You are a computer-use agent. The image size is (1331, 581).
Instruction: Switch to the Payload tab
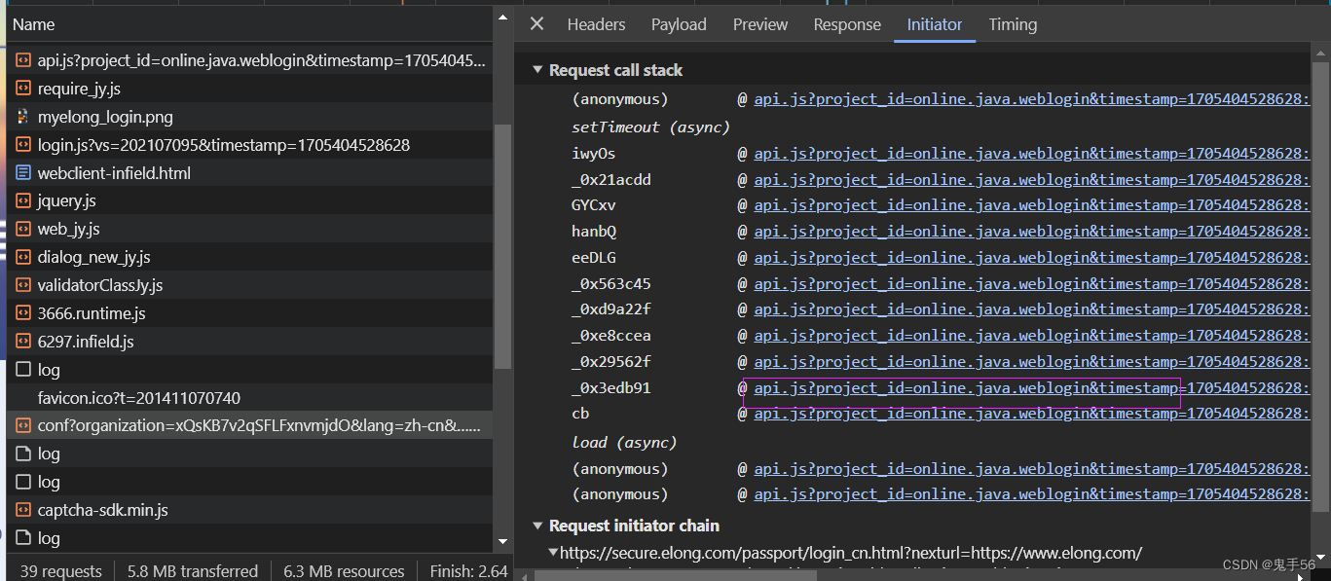[679, 24]
